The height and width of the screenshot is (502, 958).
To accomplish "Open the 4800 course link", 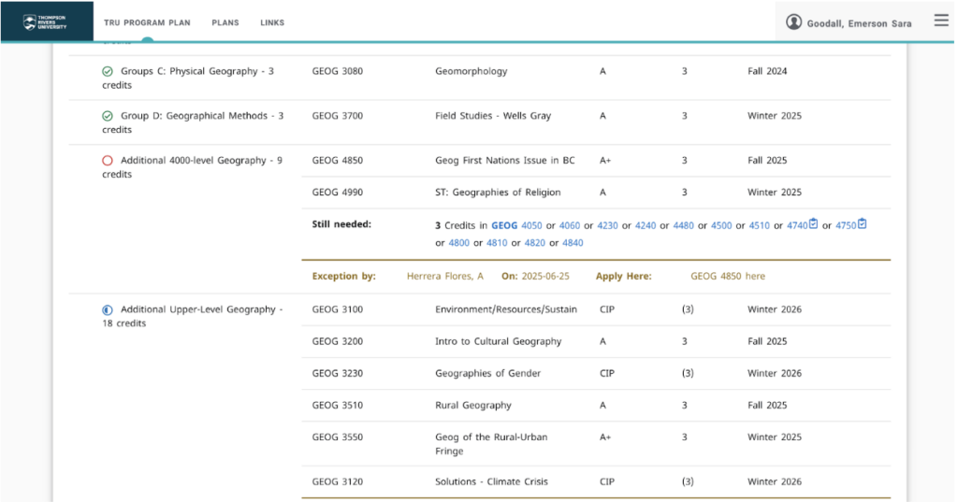I will [458, 243].
